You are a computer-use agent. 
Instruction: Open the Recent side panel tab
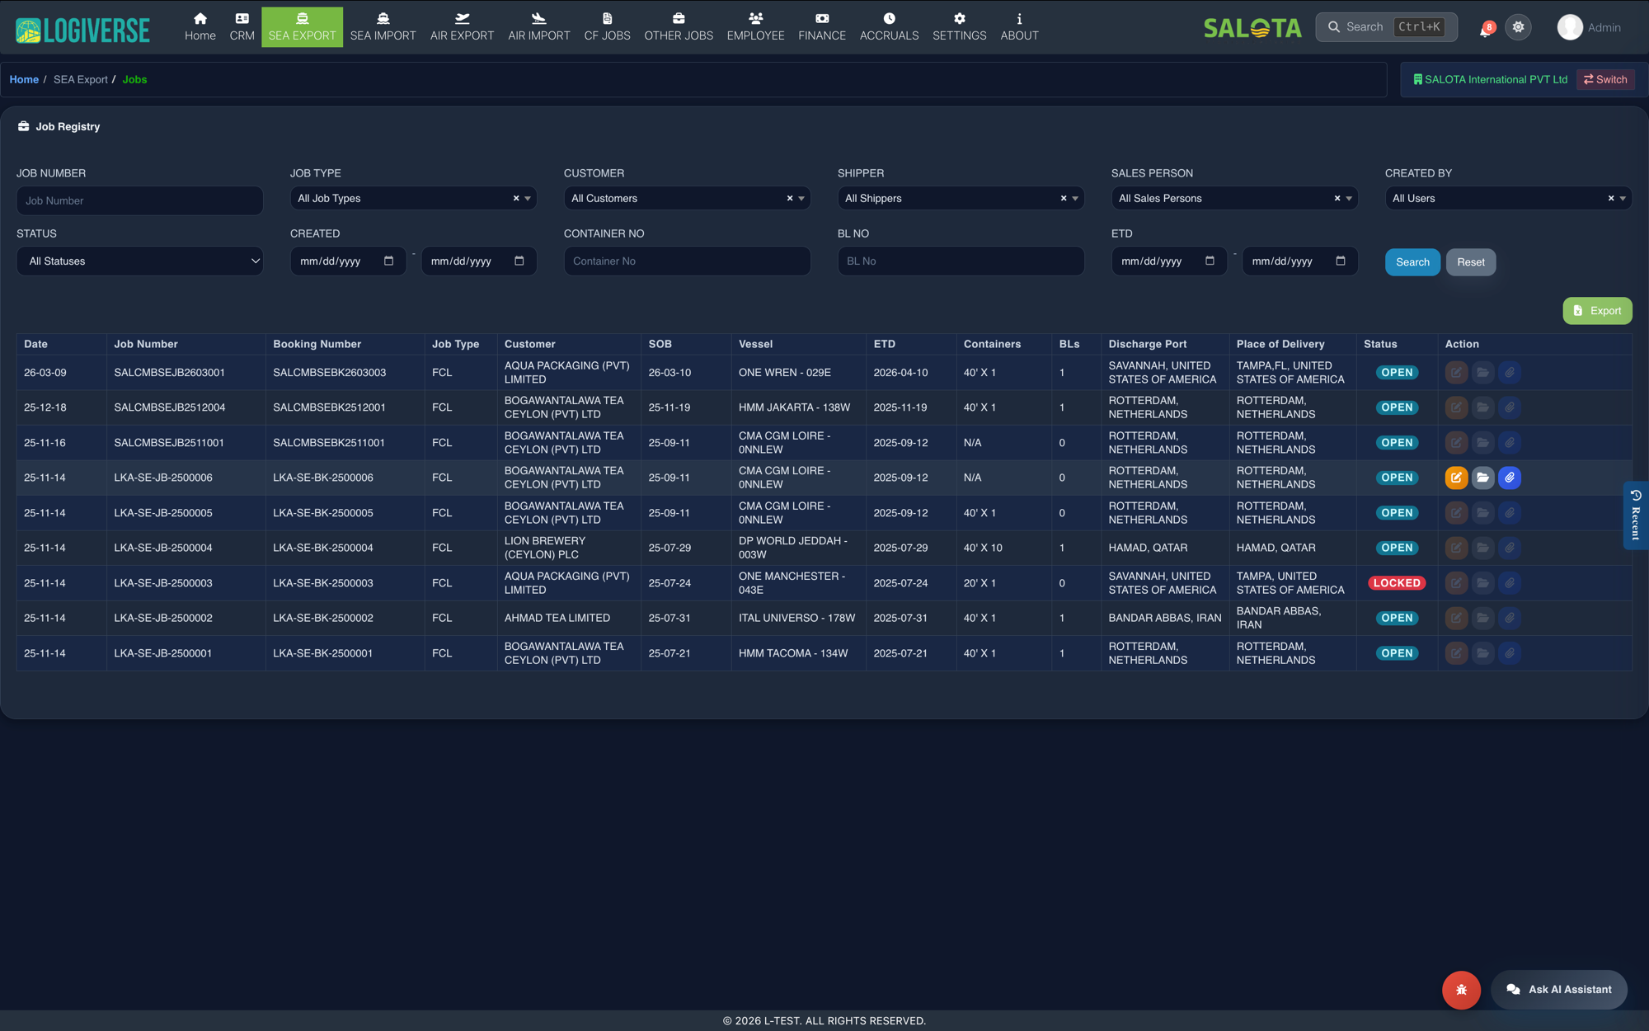tap(1636, 515)
